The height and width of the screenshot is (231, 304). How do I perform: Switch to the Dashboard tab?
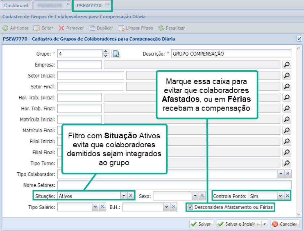coord(16,5)
